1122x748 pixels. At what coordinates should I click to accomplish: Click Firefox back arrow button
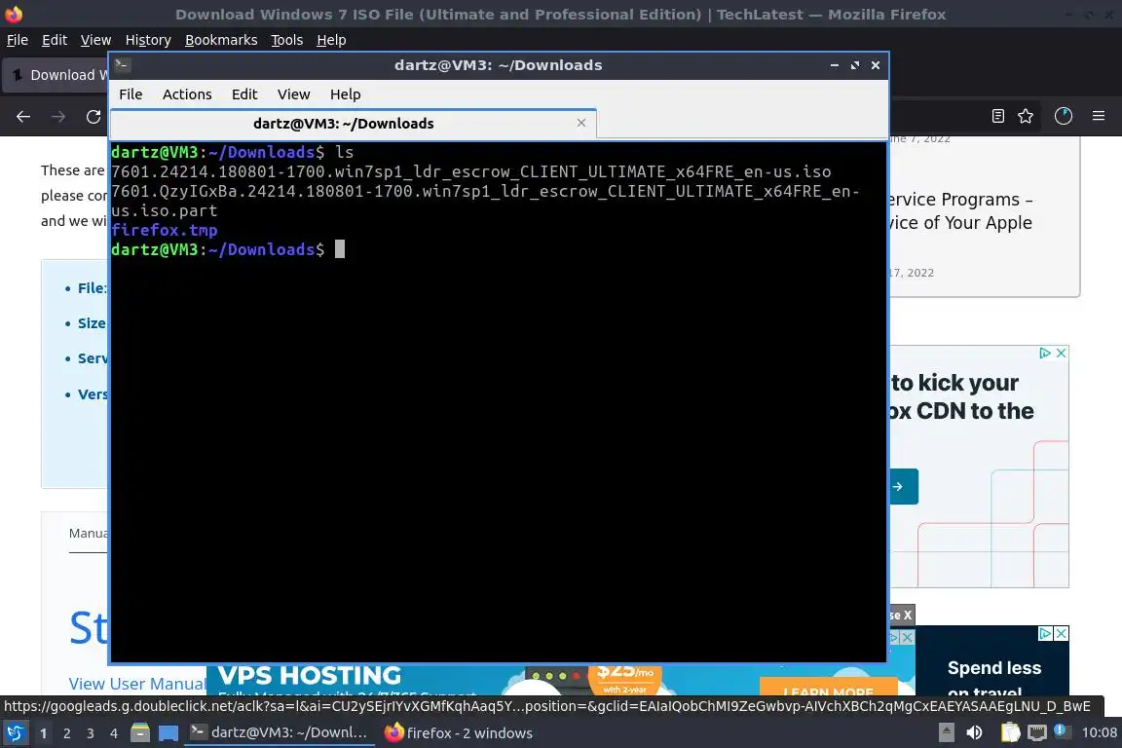tap(23, 117)
